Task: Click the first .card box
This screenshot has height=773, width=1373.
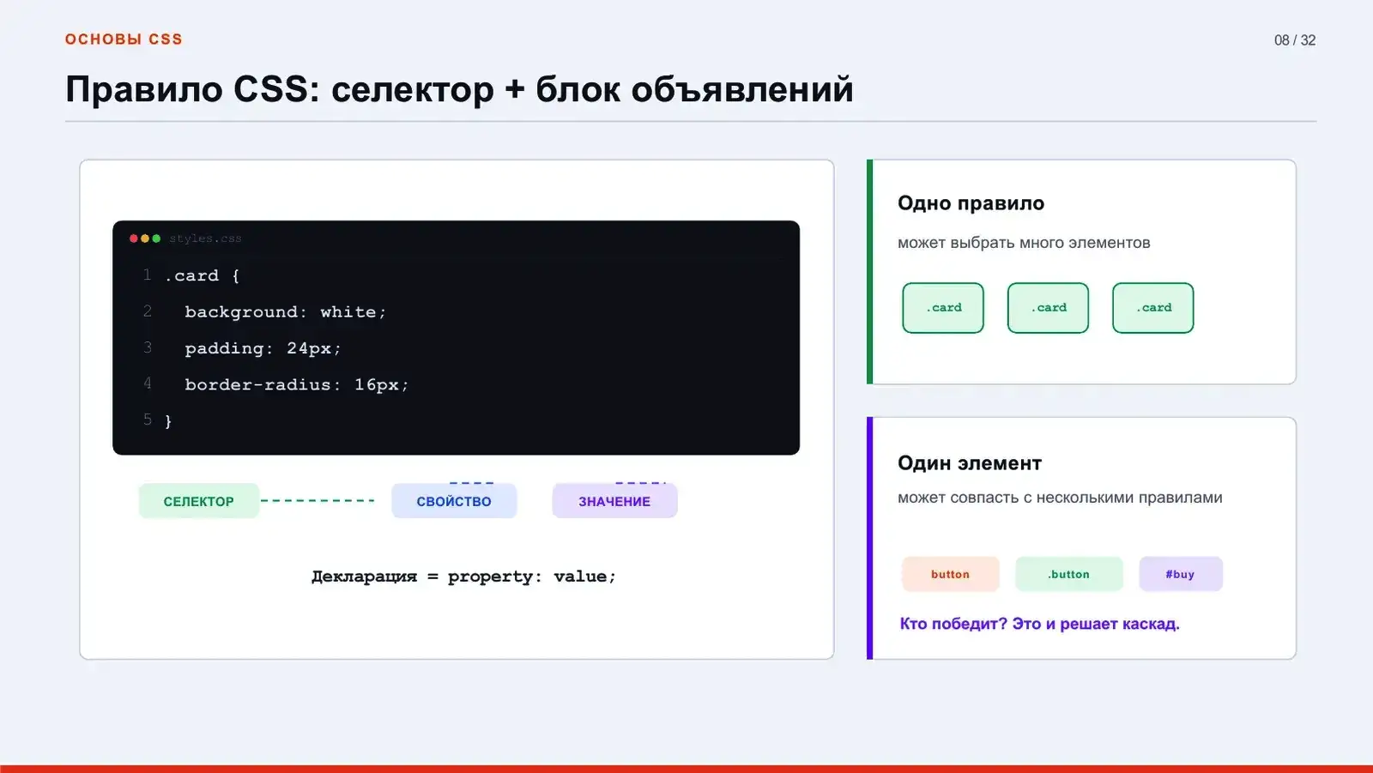Action: [x=943, y=308]
